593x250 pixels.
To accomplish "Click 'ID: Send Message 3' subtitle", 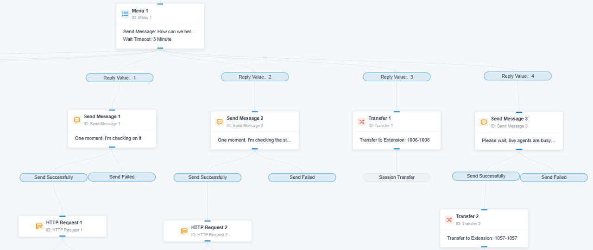I will coord(509,126).
